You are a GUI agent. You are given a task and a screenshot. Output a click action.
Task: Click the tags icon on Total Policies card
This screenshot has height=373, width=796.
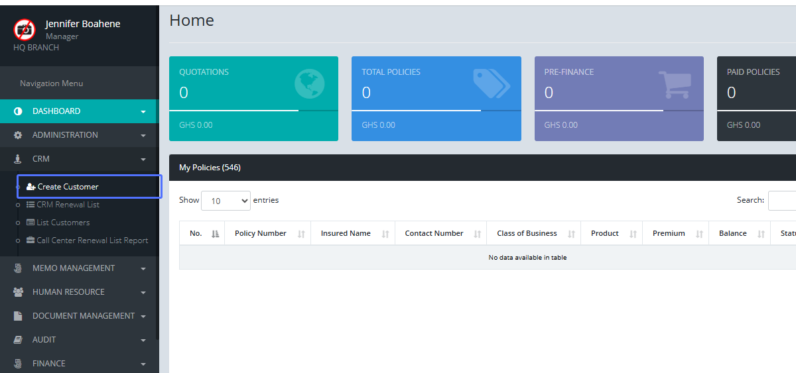pyautogui.click(x=491, y=83)
